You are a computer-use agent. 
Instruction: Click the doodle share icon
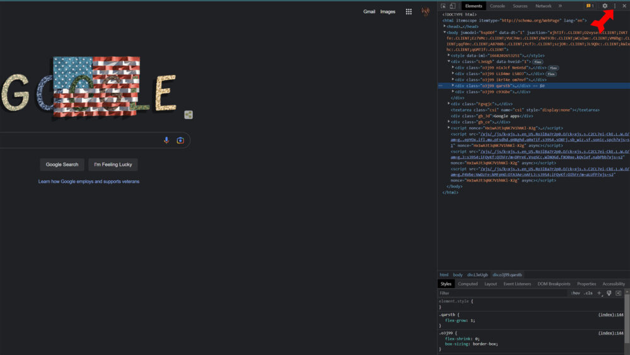click(188, 115)
